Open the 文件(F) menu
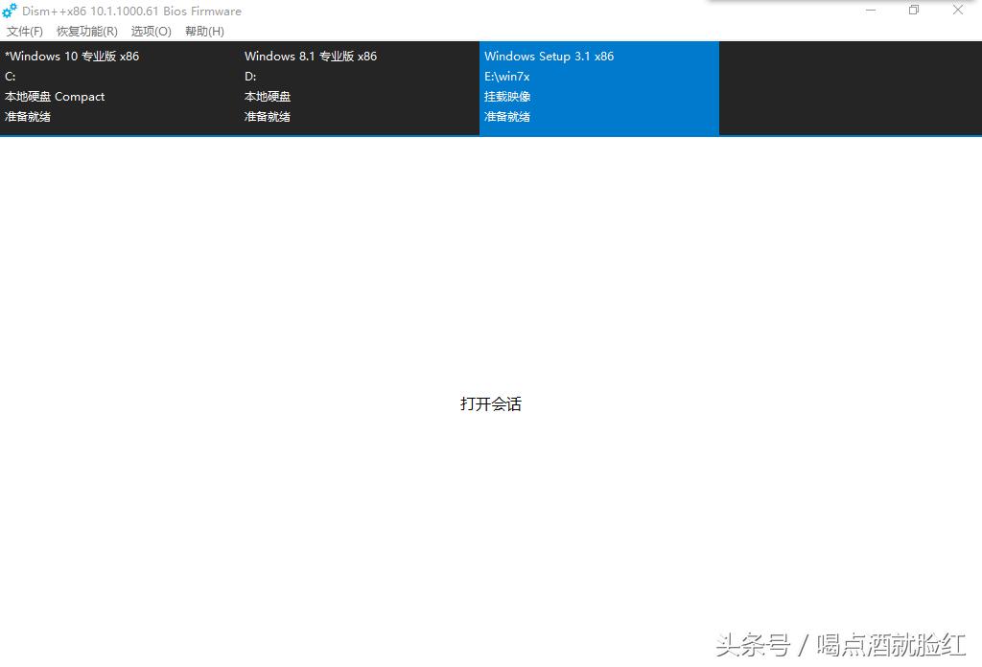The image size is (982, 667). pyautogui.click(x=24, y=31)
